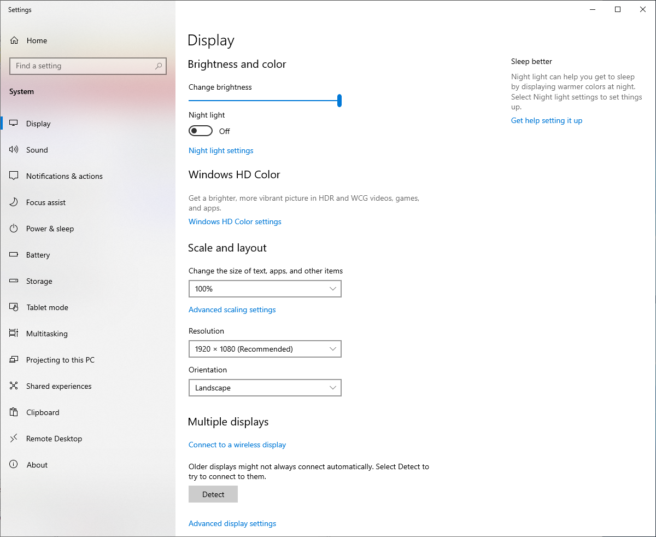Click the Sound speaker icon
The width and height of the screenshot is (656, 537).
(x=14, y=150)
